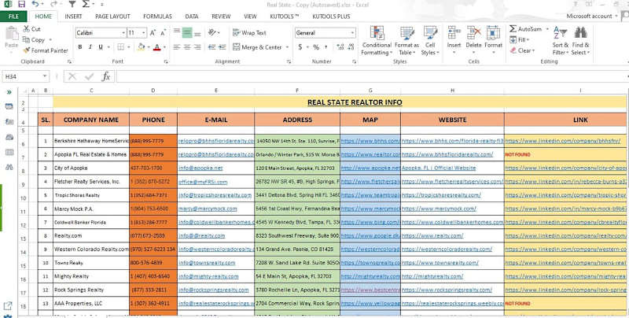The width and height of the screenshot is (629, 318).
Task: Open https://www.marcymock.com/ website link
Action: pos(440,209)
